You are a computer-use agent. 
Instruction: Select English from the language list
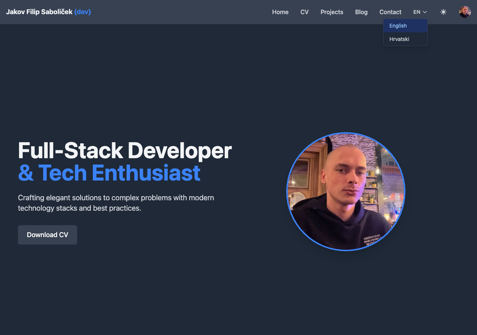tap(398, 26)
